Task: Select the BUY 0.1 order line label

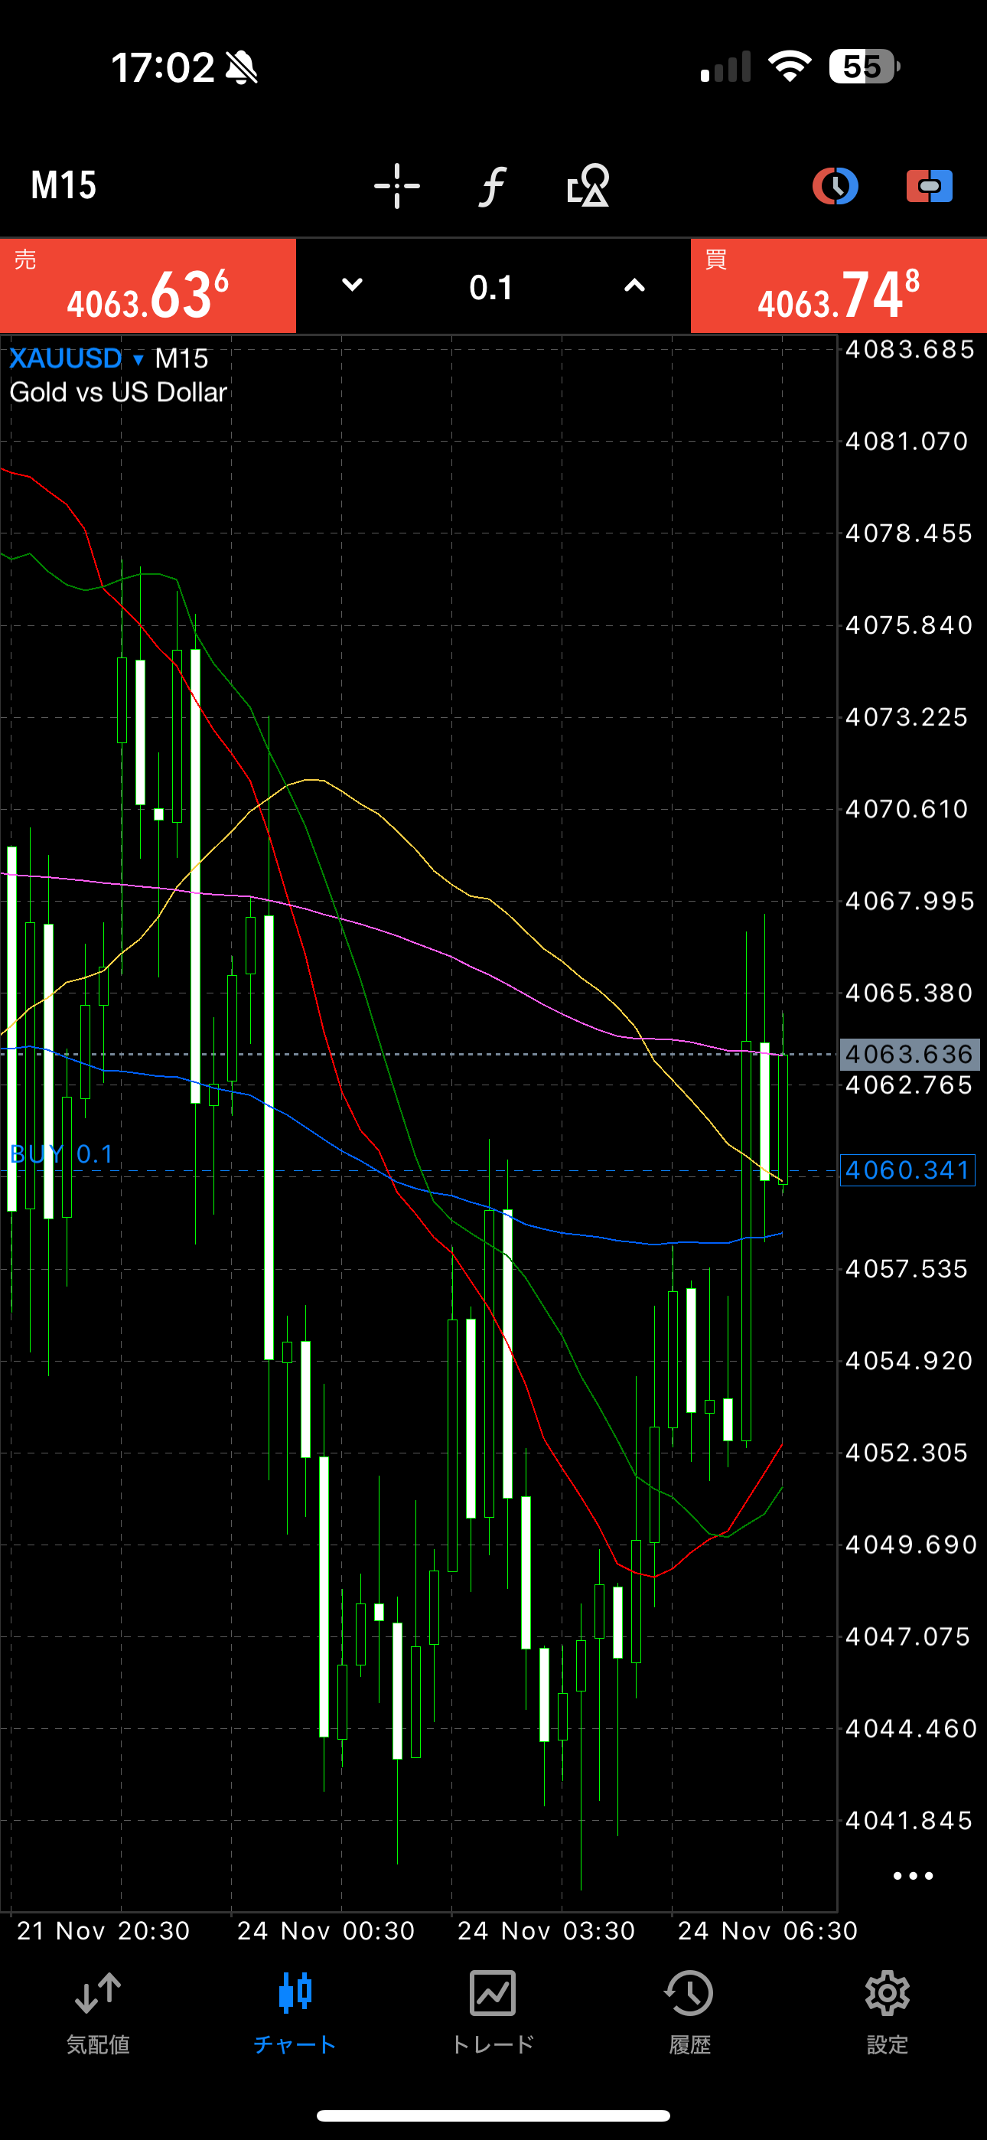Action: (x=61, y=1154)
